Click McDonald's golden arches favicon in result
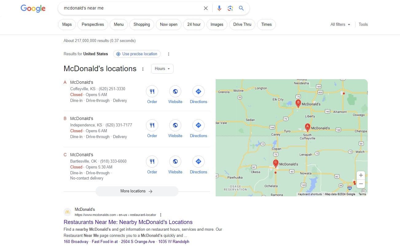Viewport: 400px width, 247px height. coord(68,212)
